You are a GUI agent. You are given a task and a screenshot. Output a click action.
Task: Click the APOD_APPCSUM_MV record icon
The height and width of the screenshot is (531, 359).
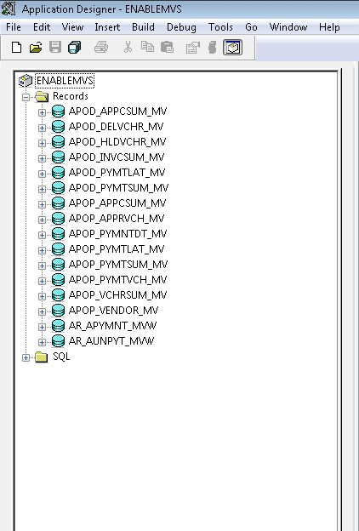pyautogui.click(x=58, y=111)
